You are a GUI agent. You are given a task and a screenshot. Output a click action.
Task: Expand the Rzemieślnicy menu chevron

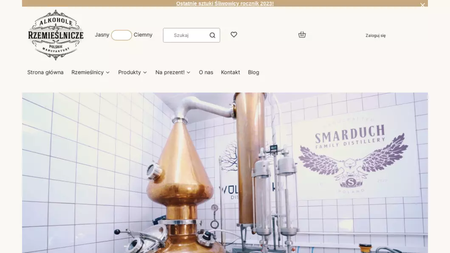click(x=108, y=73)
